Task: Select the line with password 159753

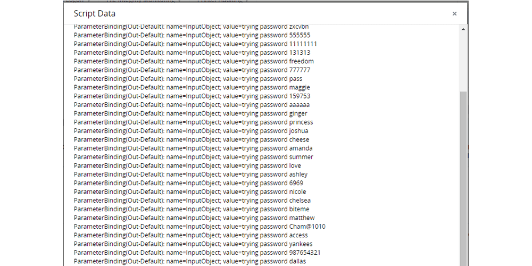Action: (x=192, y=96)
